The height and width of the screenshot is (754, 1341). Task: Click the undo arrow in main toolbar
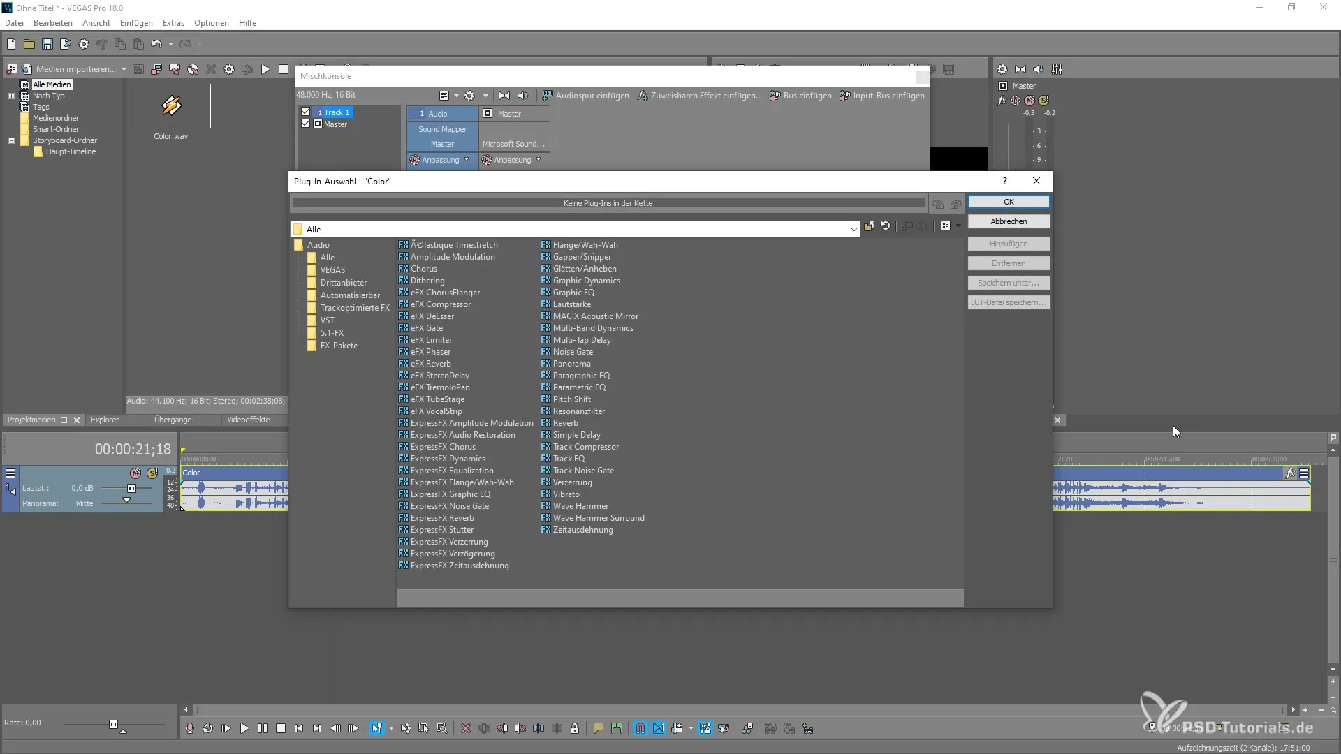pyautogui.click(x=156, y=44)
